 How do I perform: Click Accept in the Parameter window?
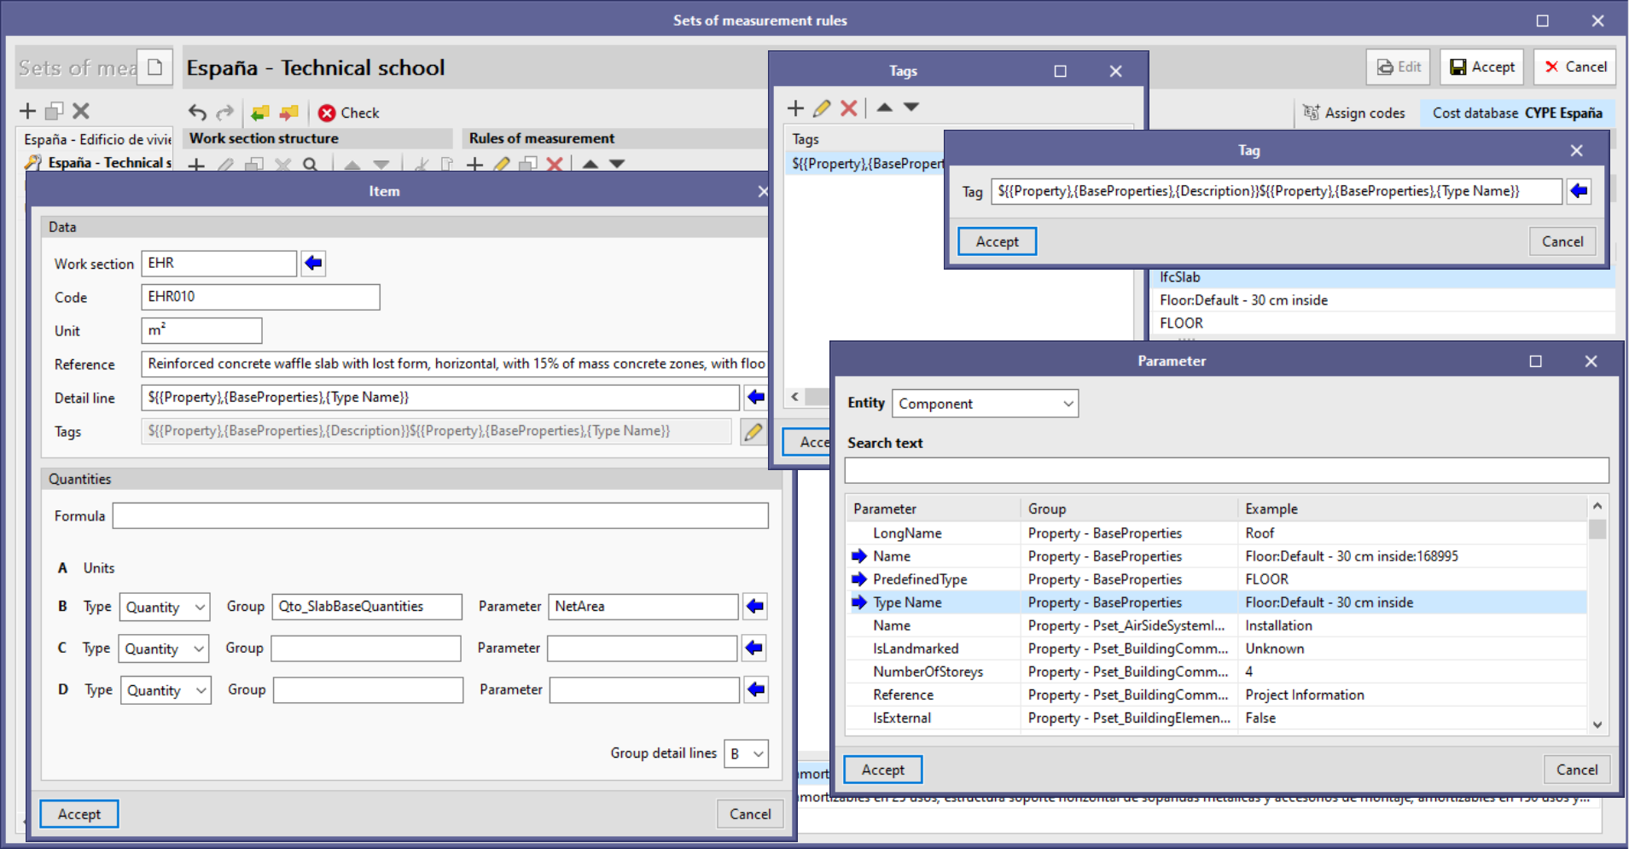[x=882, y=770]
